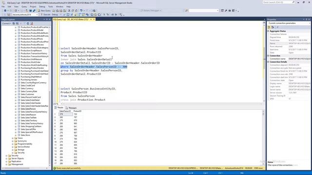This screenshot has width=312, height=175.
Task: Pin the Object Explorer panel with auto-hide pin
Action: 47,19
